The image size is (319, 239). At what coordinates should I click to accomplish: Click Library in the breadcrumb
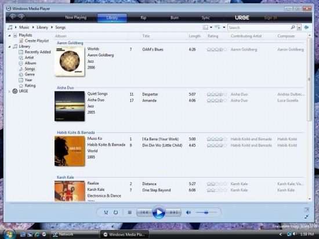[42, 27]
